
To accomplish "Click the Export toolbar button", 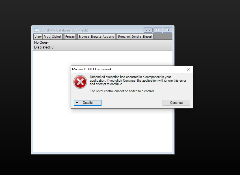I will pyautogui.click(x=148, y=37).
